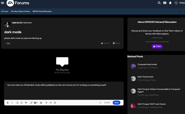Click avatar beside Dark Trooper Moff must-haves
Image resolution: width=185 pixels, height=114 pixels.
click(x=133, y=106)
